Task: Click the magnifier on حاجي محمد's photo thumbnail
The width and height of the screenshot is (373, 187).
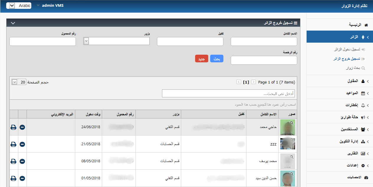Action: (x=292, y=123)
